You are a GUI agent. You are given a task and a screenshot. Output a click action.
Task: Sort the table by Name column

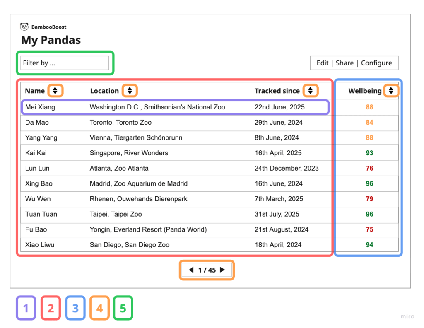[x=55, y=91]
